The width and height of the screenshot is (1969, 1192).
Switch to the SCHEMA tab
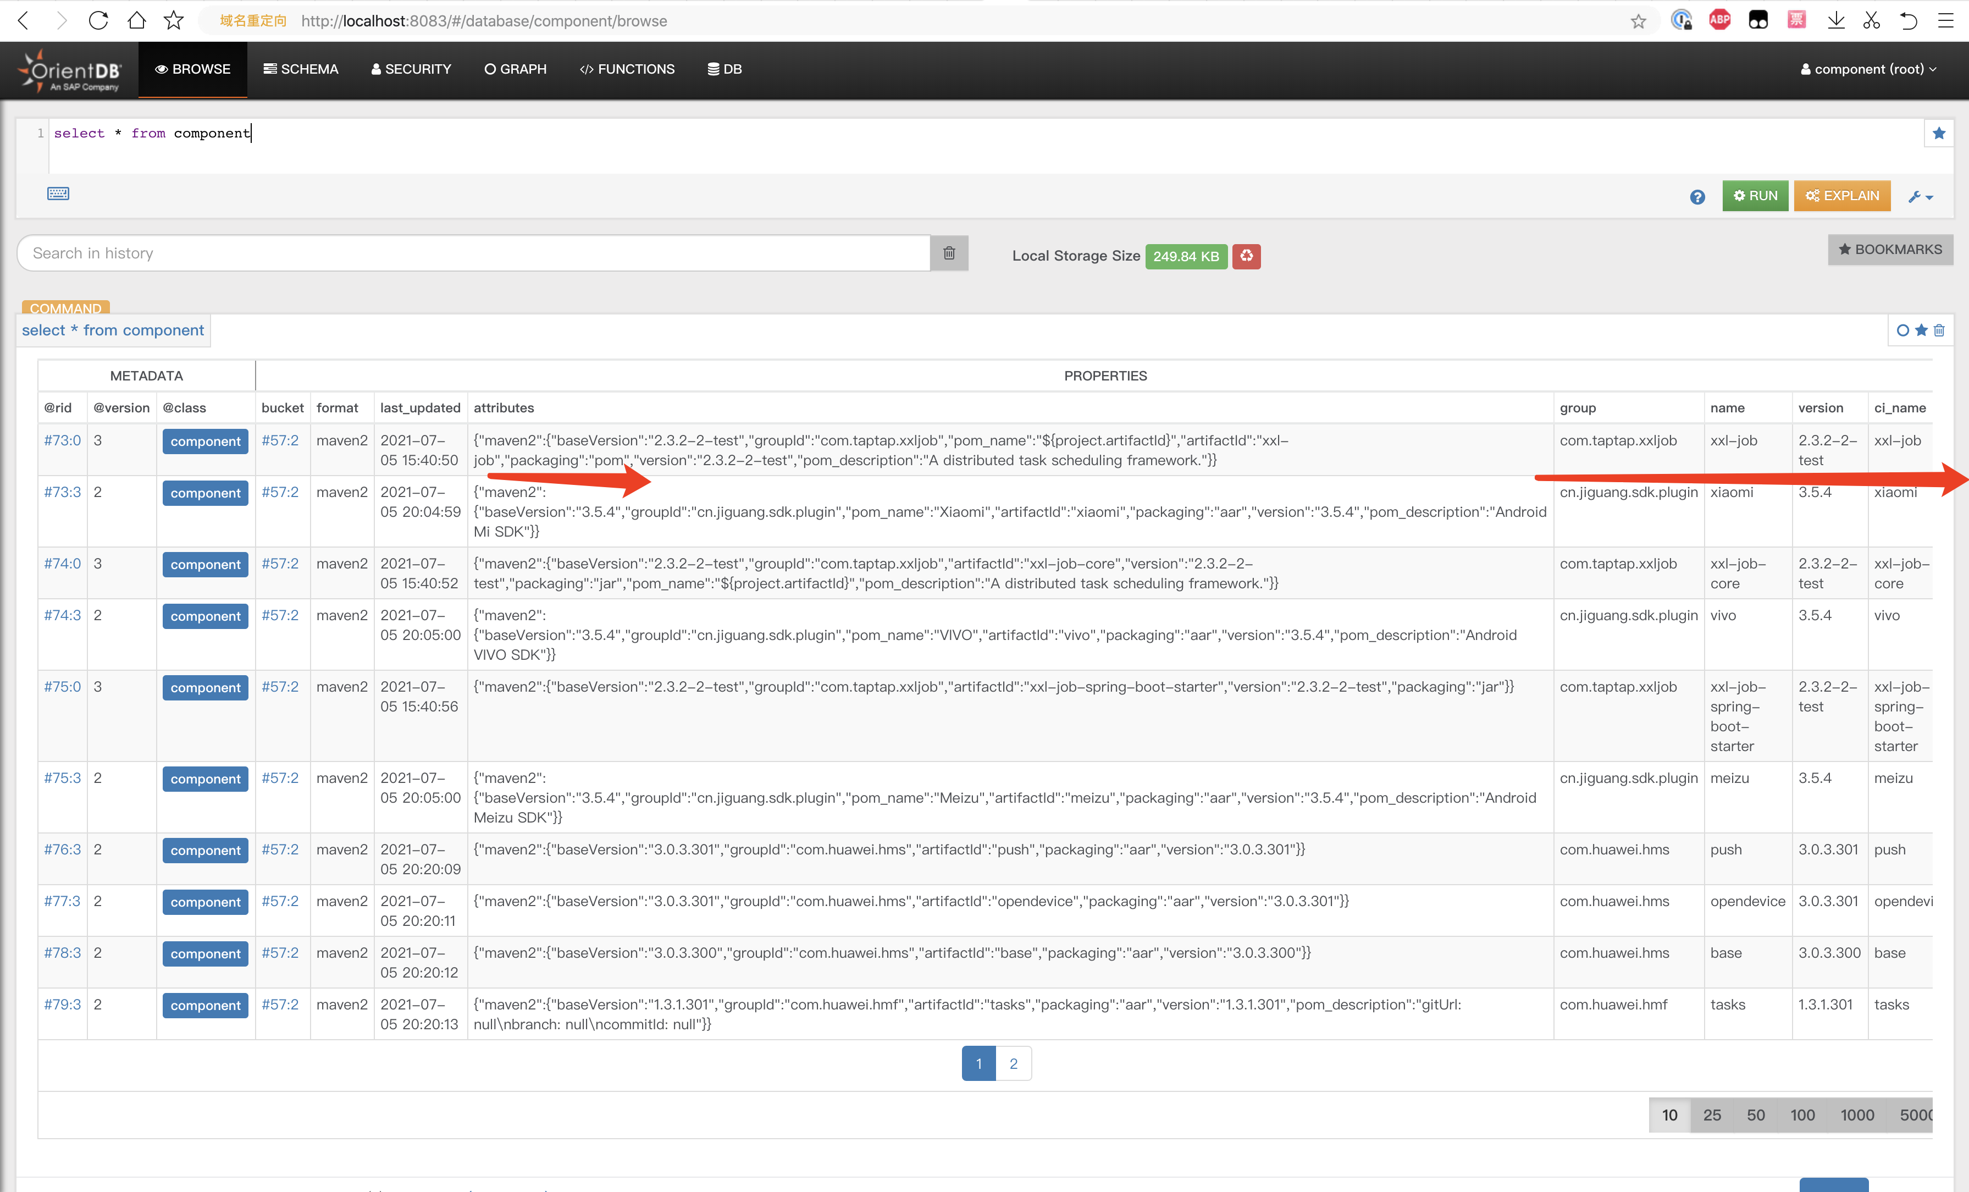click(x=301, y=70)
